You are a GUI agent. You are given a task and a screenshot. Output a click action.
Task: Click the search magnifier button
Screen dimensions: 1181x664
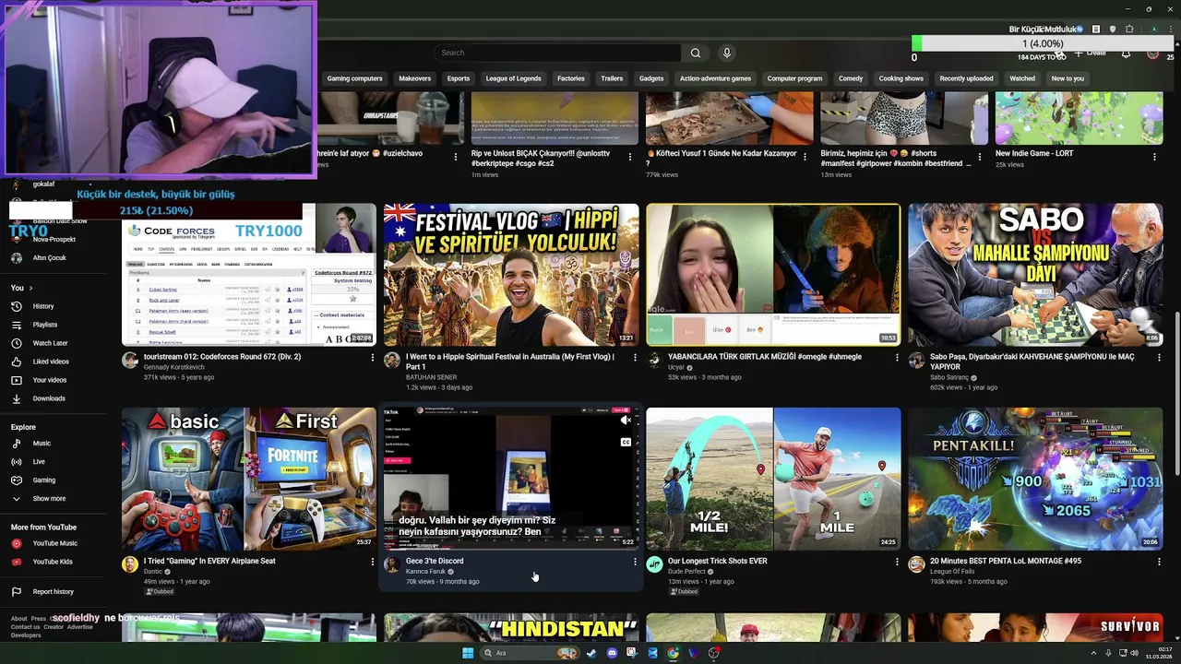696,53
